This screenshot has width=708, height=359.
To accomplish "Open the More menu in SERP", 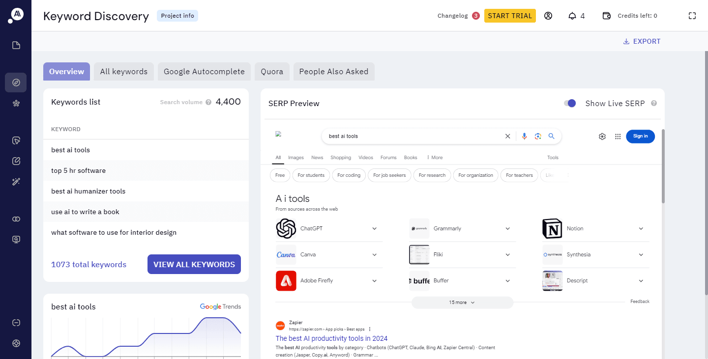I will (x=434, y=158).
